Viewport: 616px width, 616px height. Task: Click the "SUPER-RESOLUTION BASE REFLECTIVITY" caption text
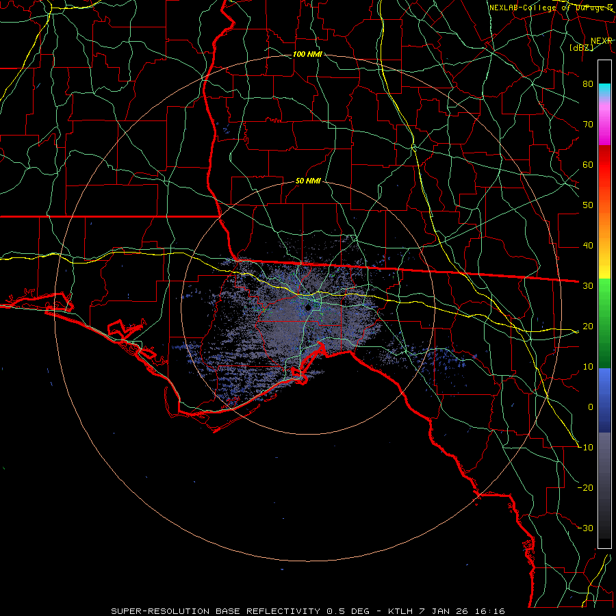coord(216,611)
